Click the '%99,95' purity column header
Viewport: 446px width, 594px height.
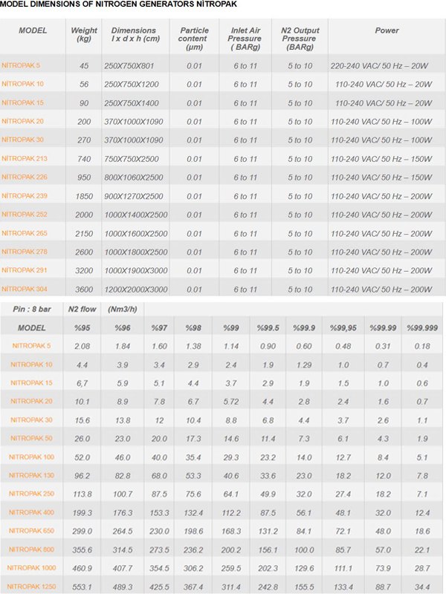[343, 327]
